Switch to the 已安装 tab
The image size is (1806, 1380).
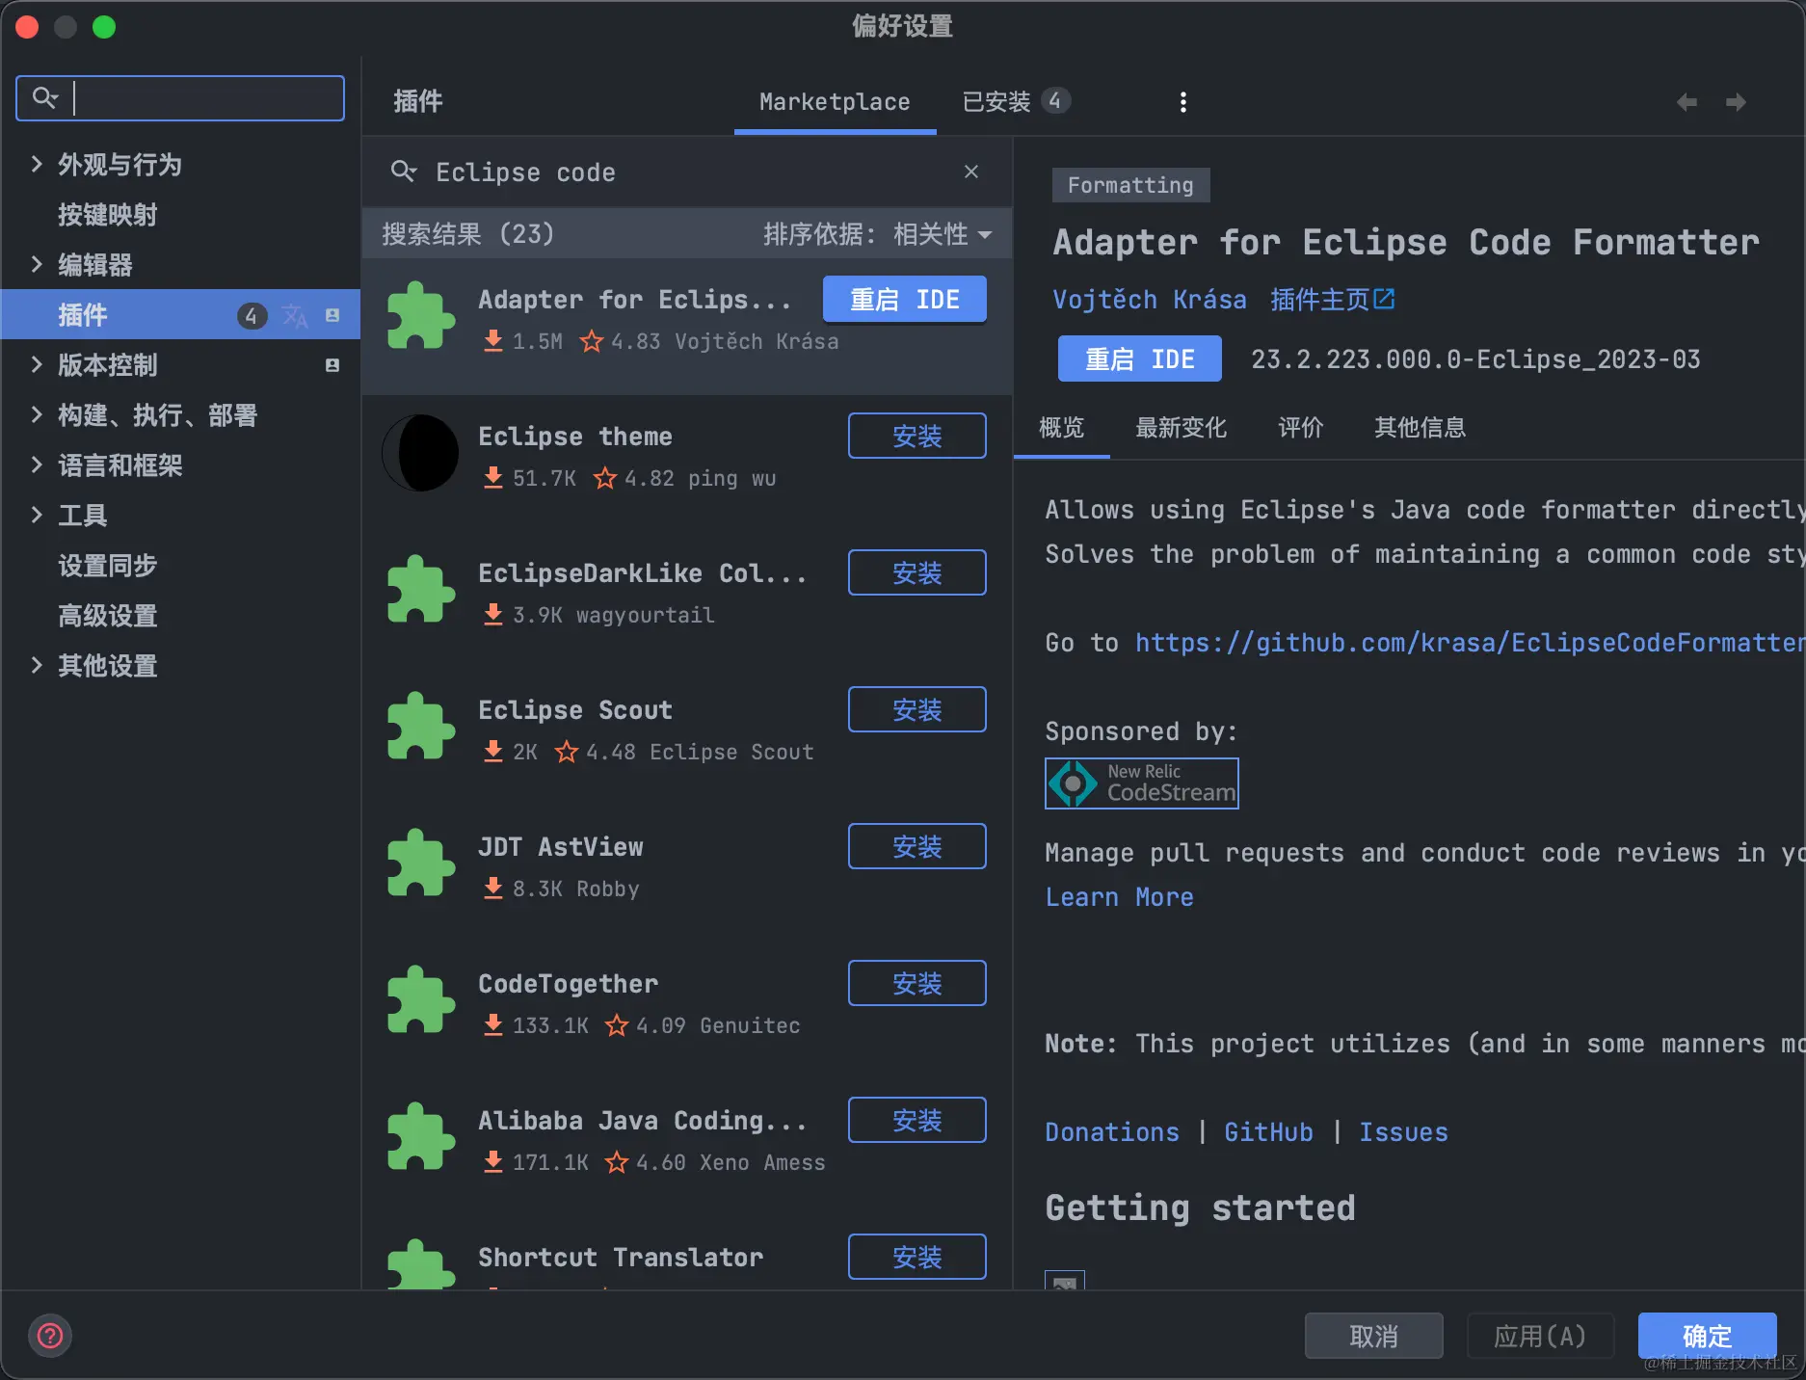pyautogui.click(x=1016, y=102)
